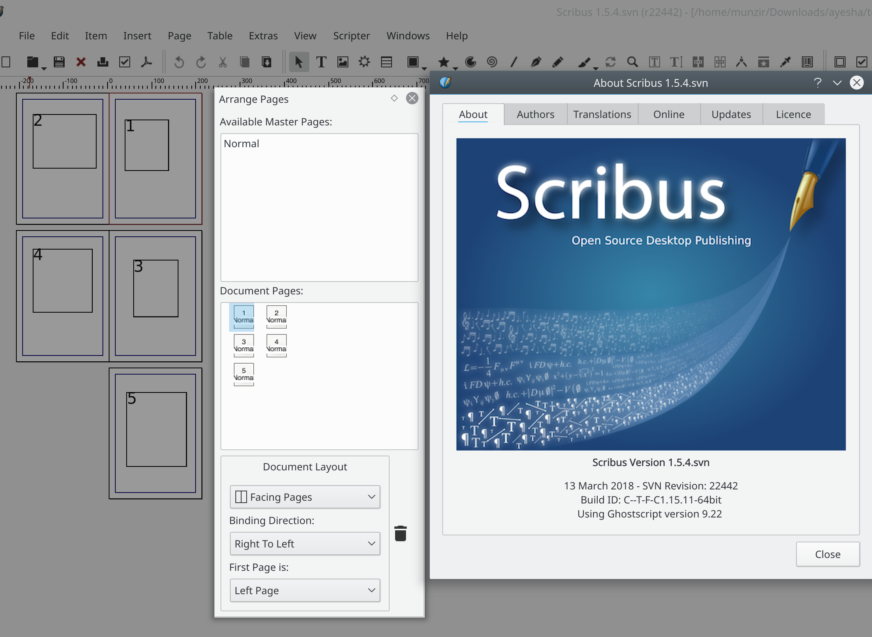The width and height of the screenshot is (872, 637).
Task: Select the Eye Dropper tool
Action: tap(785, 62)
